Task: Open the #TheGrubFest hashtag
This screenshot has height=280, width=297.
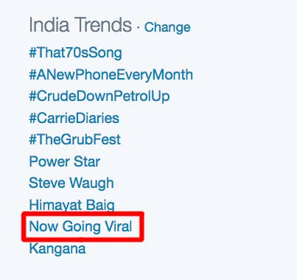Action: (x=74, y=139)
